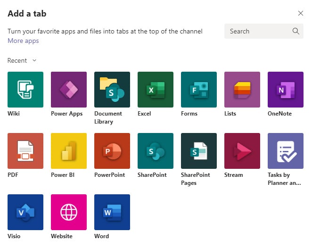Choose the Stream app tile
Screen dimensions: 312x249
pyautogui.click(x=242, y=151)
